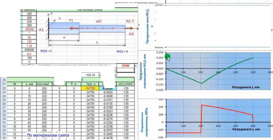273x140 pixels.
Task: Click the 'q(z)' label in the scheme
Action: [99, 21]
